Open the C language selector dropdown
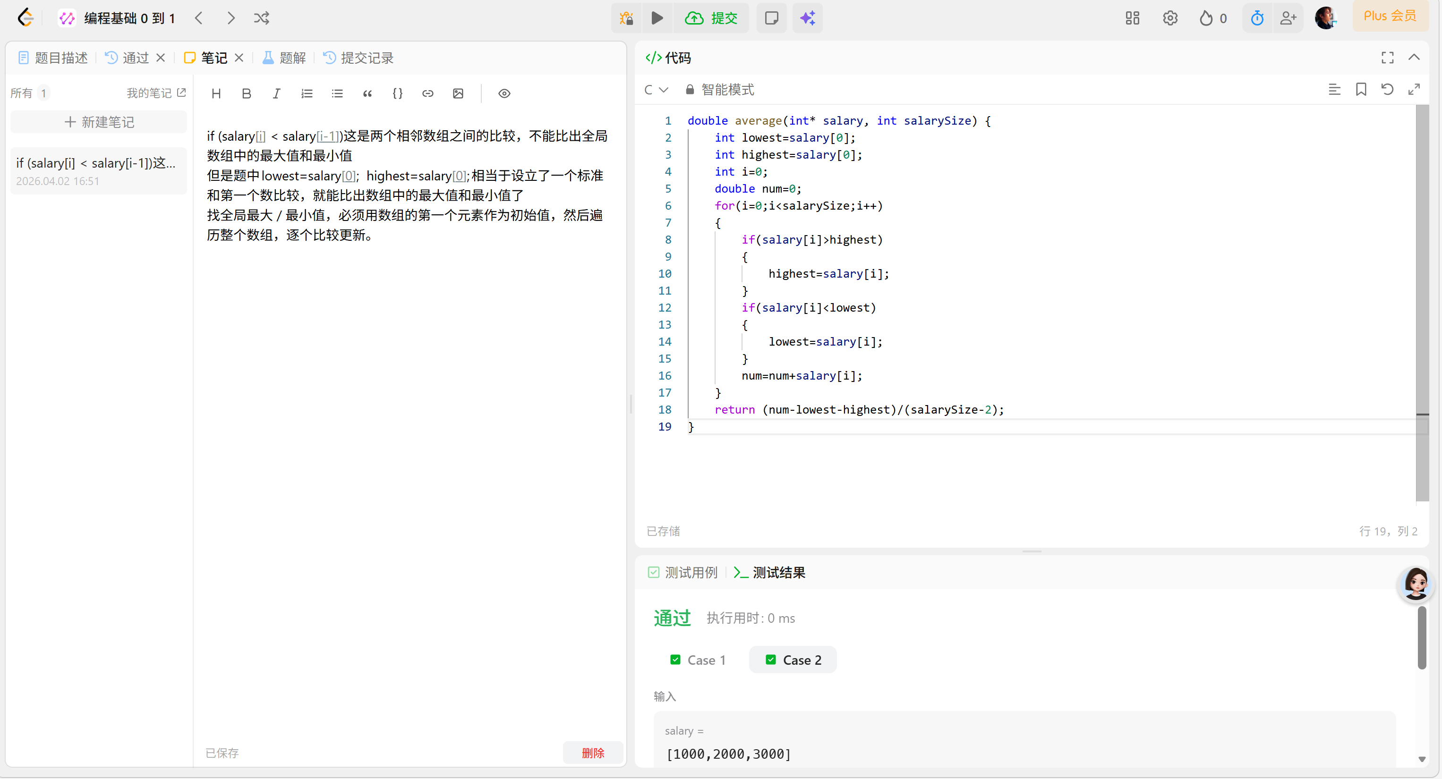The image size is (1442, 779). click(x=656, y=90)
